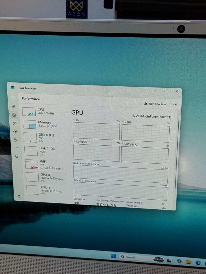Click the 2.0 GB dedicated memory value

(x=164, y=168)
